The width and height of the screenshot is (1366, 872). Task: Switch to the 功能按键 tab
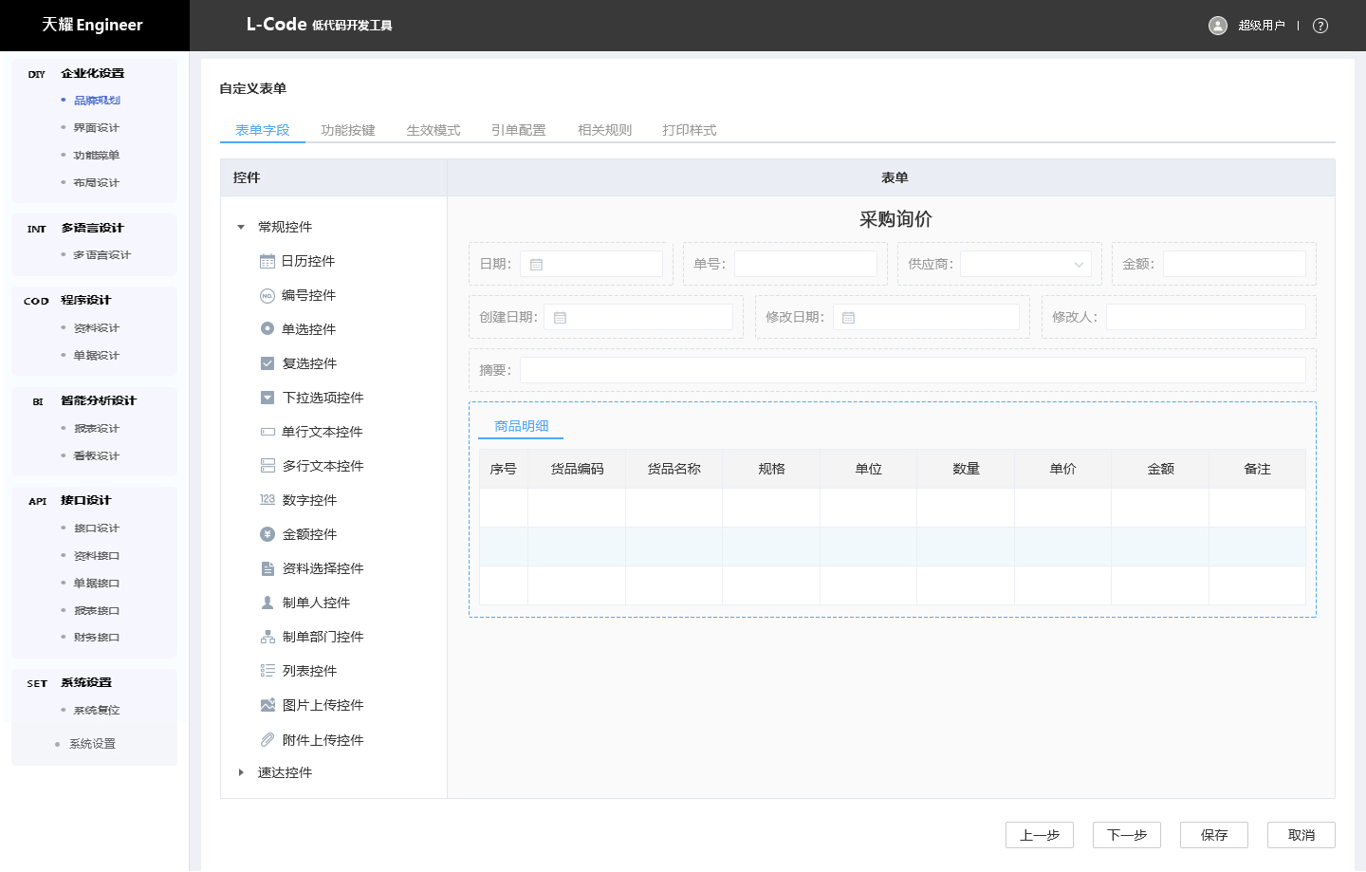coord(347,130)
